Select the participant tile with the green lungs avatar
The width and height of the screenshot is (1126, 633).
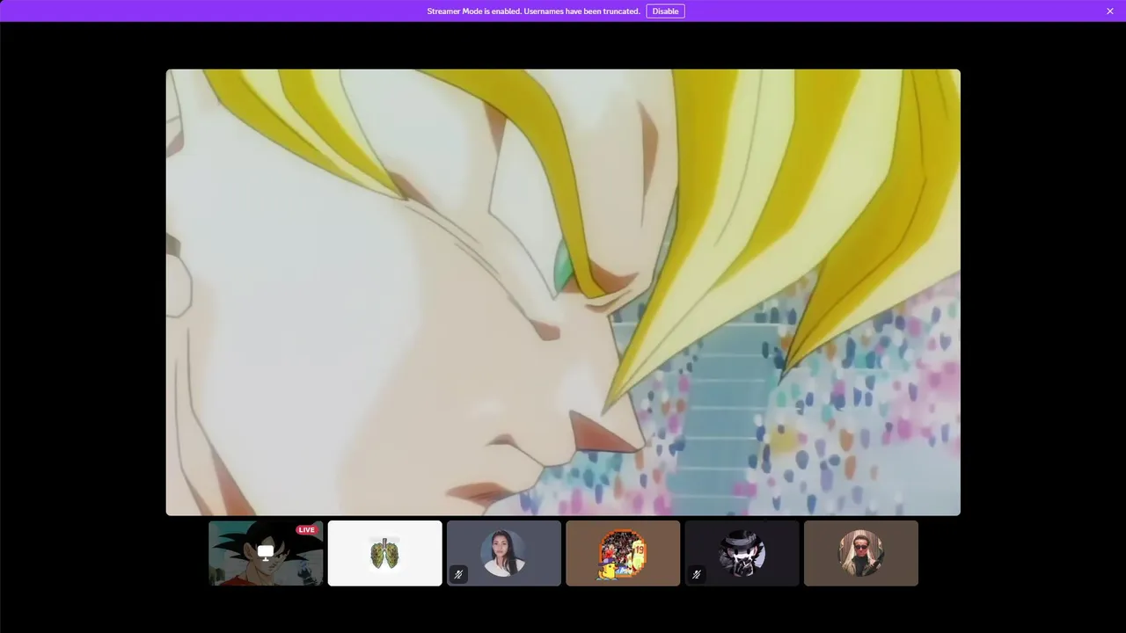click(x=384, y=553)
